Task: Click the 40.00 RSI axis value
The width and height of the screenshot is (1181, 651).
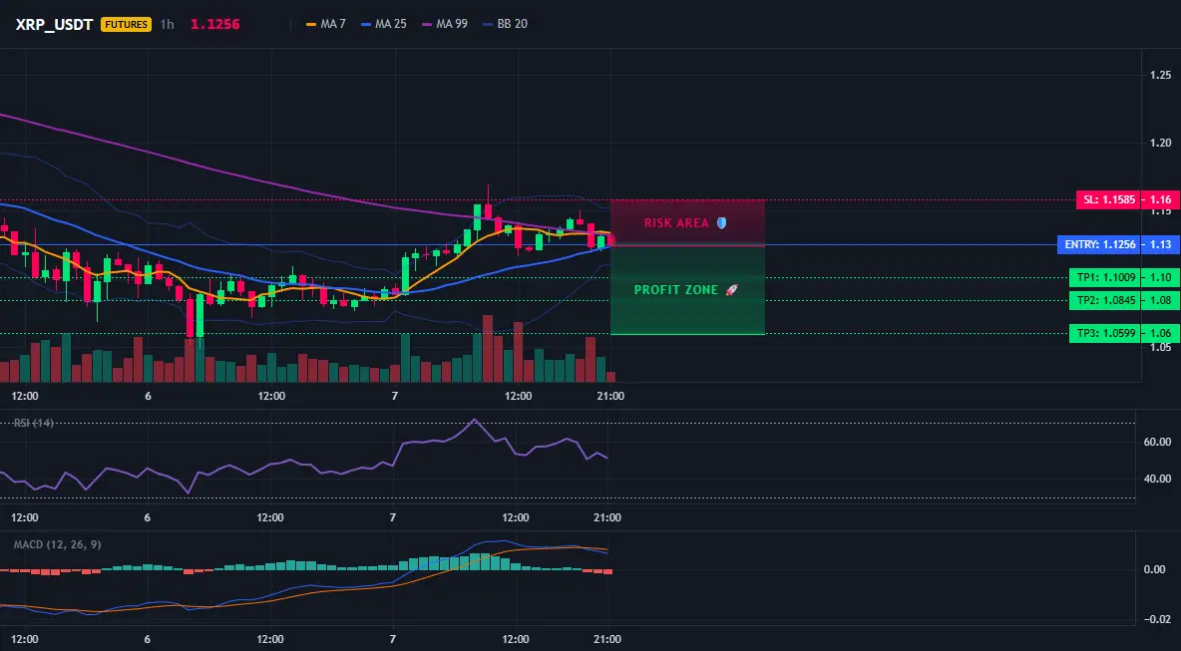Action: 1158,479
